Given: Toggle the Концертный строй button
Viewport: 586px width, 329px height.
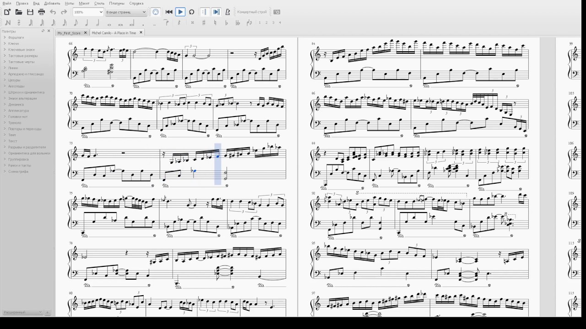Looking at the screenshot, I should pos(252,12).
